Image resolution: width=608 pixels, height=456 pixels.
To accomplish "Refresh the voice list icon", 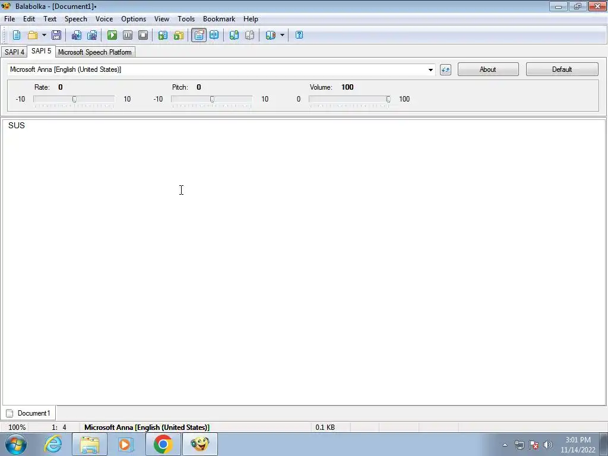I will click(445, 70).
